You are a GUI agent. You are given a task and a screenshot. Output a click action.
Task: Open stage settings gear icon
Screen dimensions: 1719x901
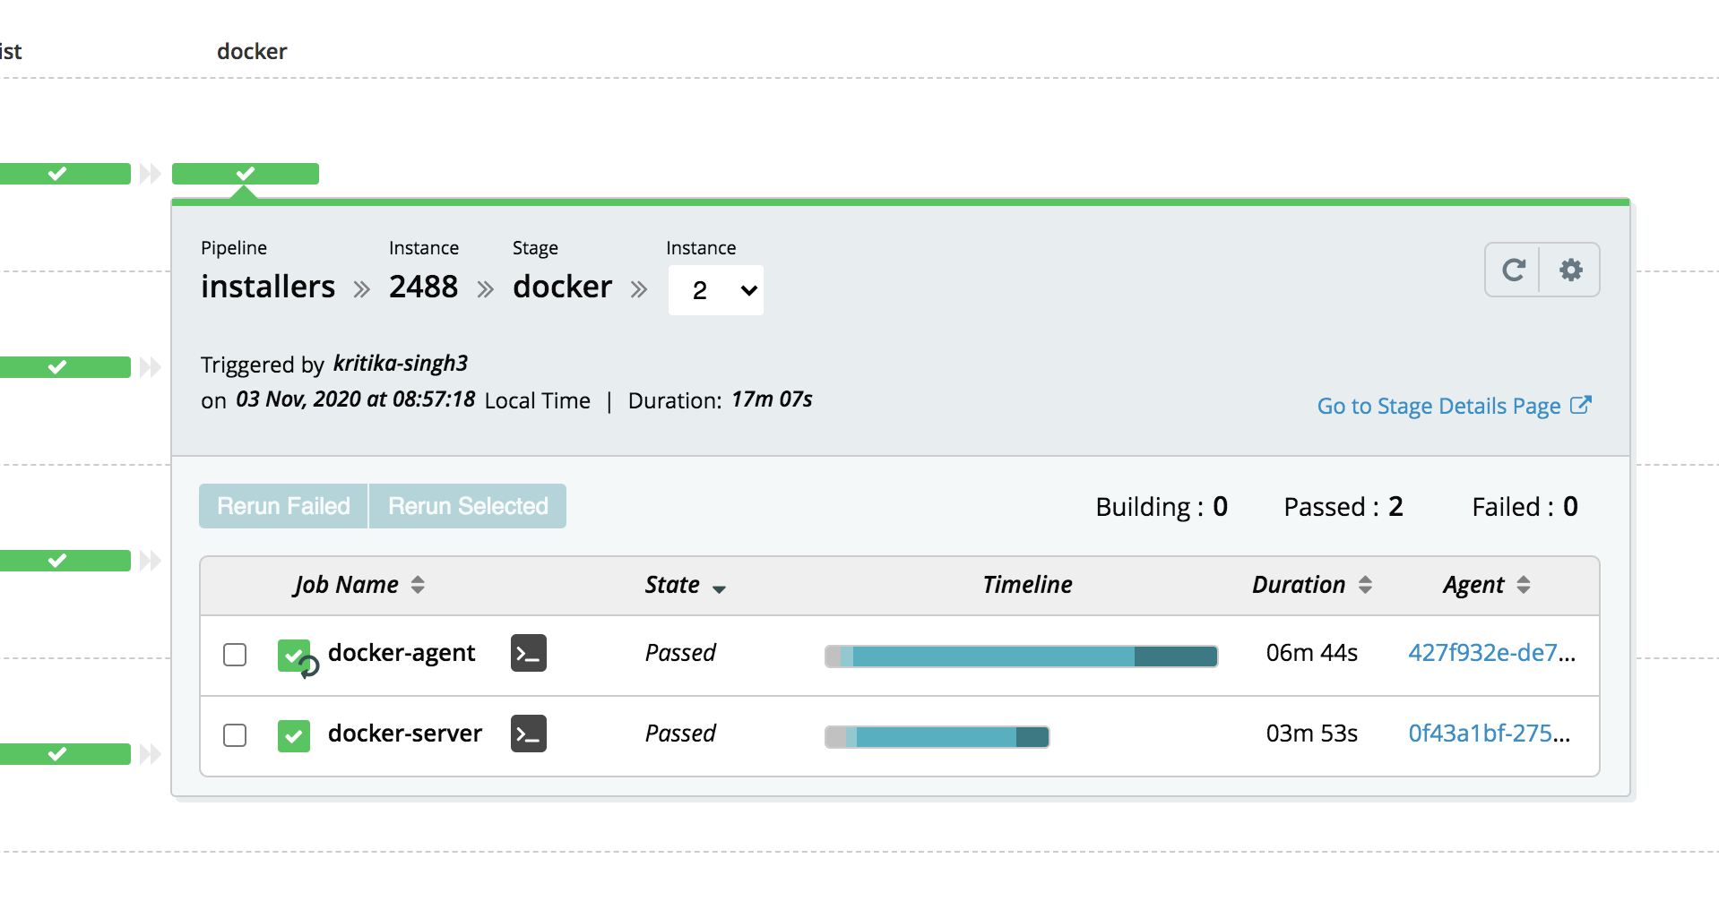point(1570,270)
